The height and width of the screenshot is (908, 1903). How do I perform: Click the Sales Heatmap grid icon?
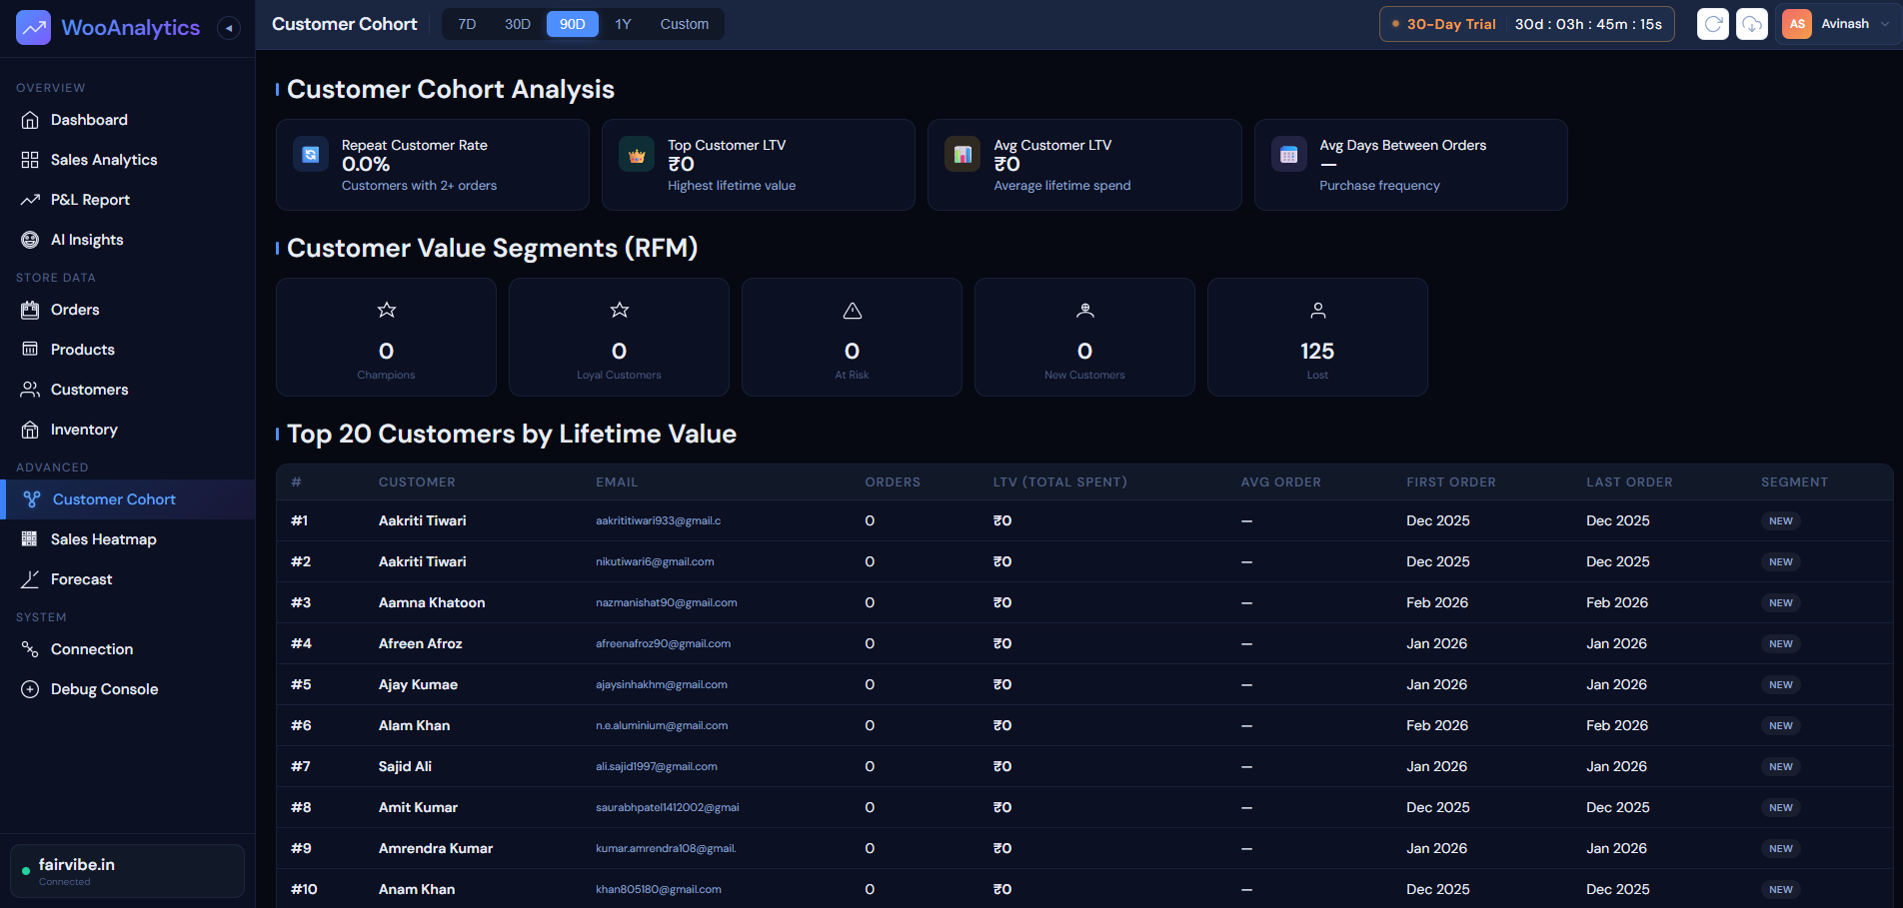[30, 539]
